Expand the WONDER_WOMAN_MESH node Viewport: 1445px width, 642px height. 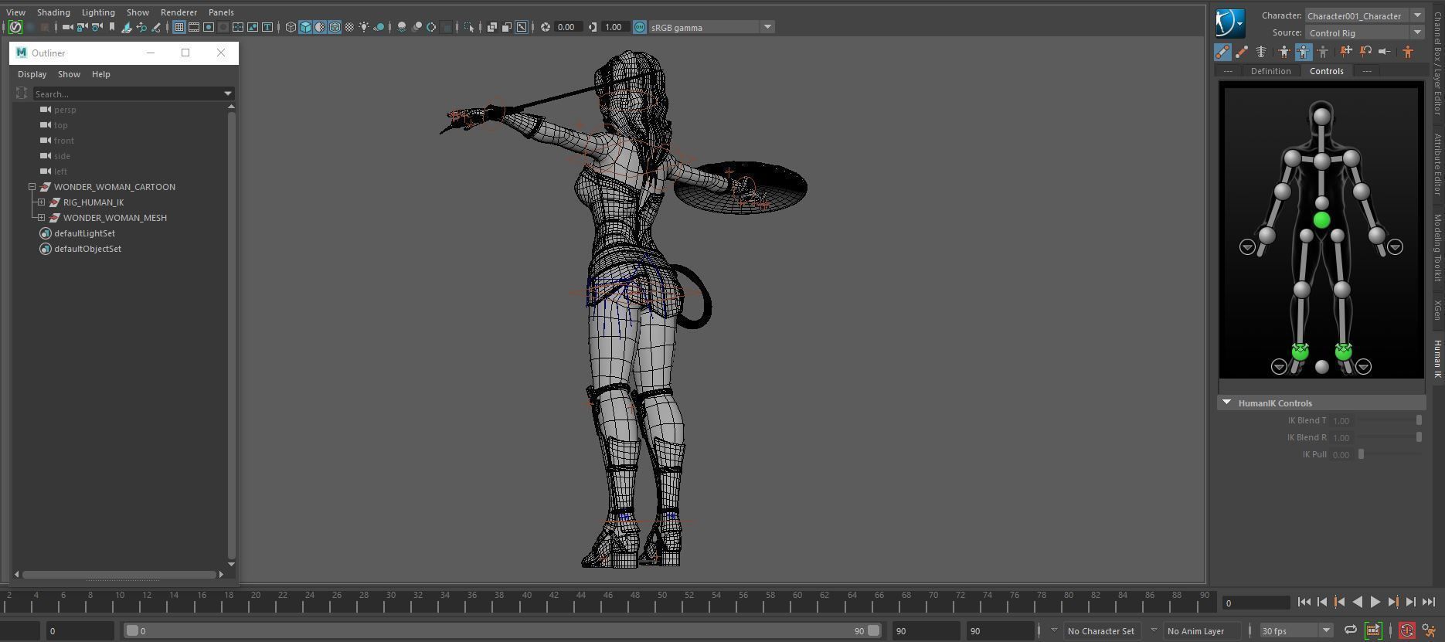click(x=42, y=218)
